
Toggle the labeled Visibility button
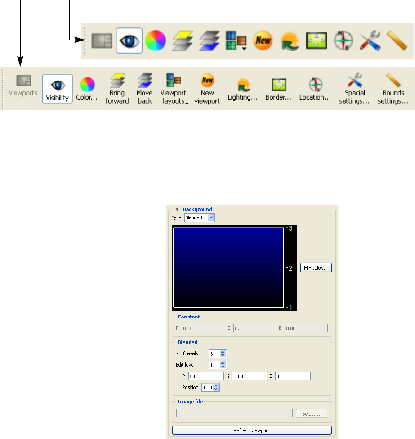58,88
